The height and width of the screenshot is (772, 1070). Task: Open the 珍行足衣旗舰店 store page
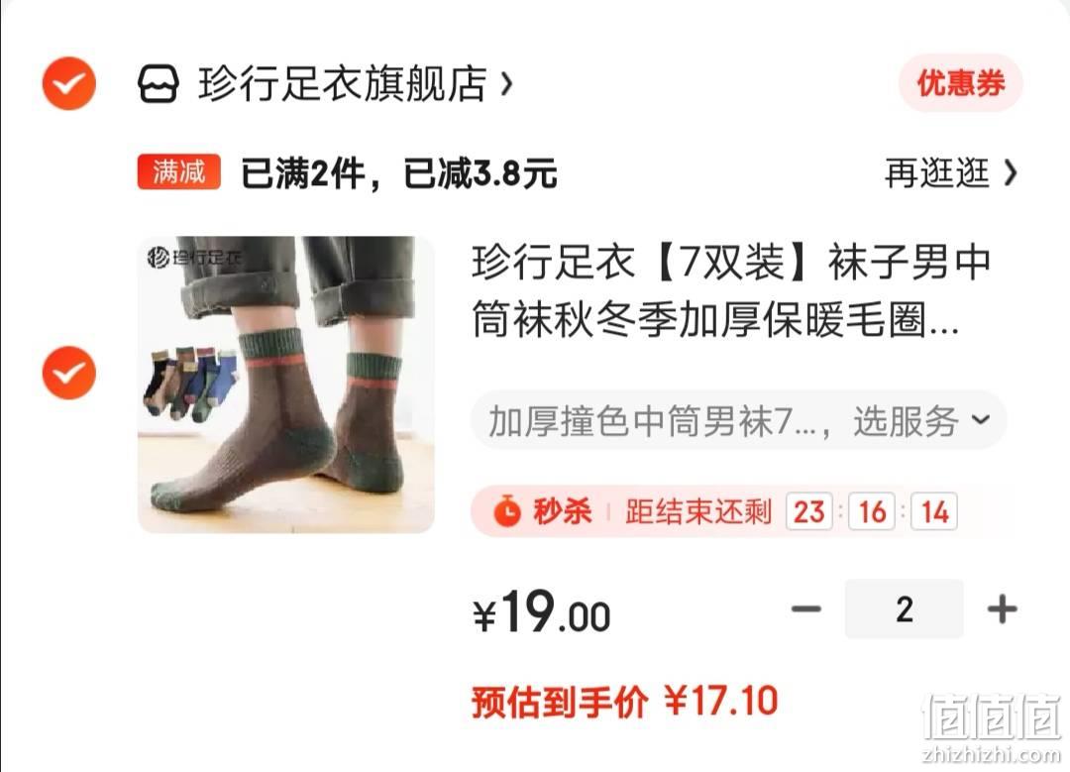click(x=343, y=84)
